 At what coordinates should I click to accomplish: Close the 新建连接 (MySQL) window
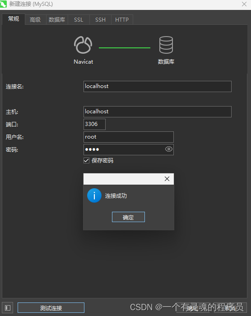[244, 4]
